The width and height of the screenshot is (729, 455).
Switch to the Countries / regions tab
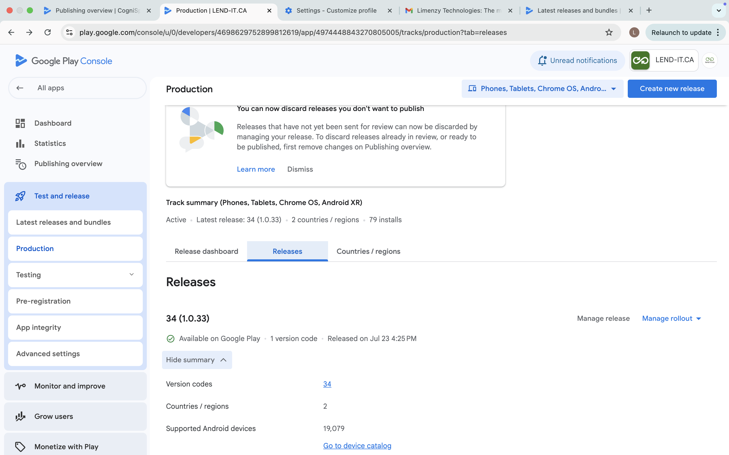[x=368, y=251]
